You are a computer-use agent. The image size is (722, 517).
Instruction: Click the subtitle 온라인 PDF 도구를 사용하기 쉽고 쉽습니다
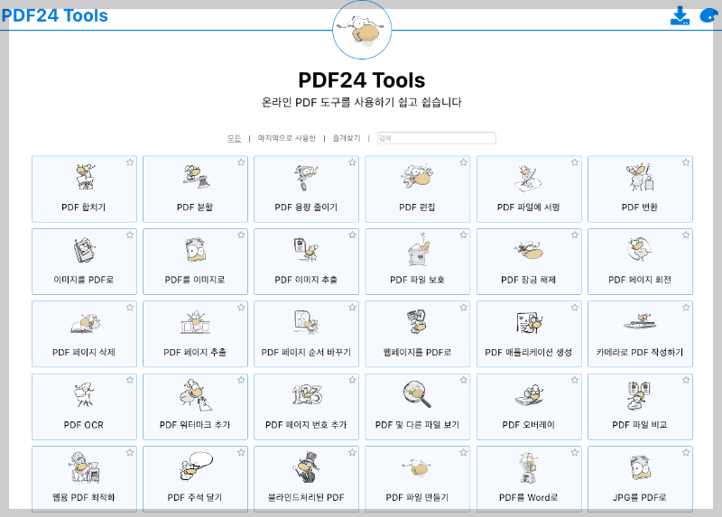pos(362,102)
